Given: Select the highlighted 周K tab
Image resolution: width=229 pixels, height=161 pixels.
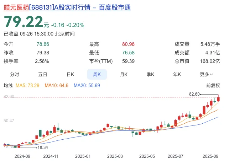Looking at the screenshot, I should 97,74.
